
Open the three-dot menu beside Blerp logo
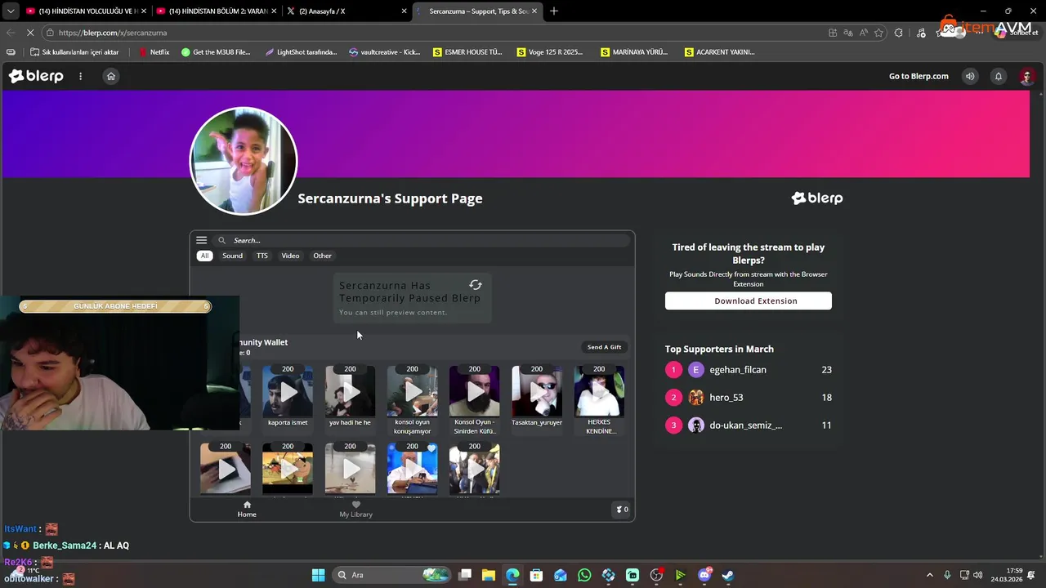(80, 76)
